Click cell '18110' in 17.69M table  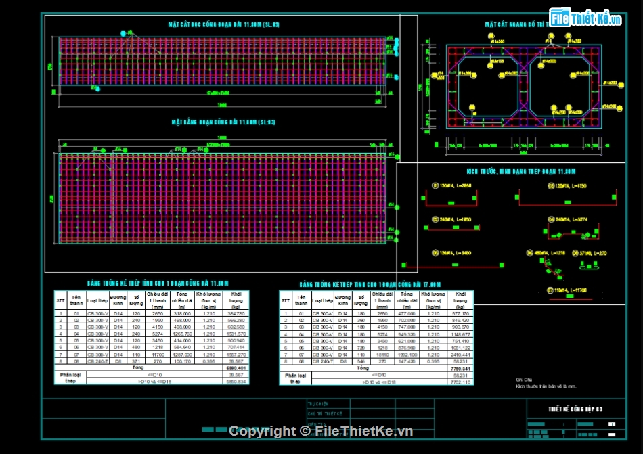pos(382,355)
